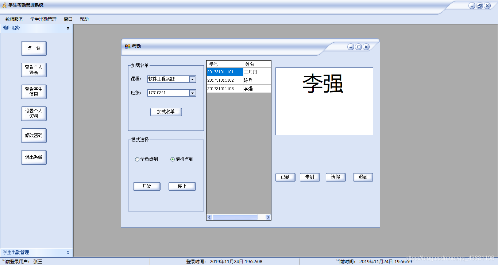The height and width of the screenshot is (265, 498).
Task: Restore the main application window
Action: [x=480, y=6]
